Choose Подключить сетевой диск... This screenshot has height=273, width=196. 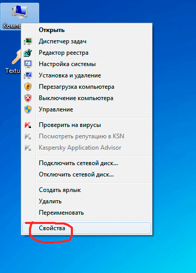pos(86,163)
